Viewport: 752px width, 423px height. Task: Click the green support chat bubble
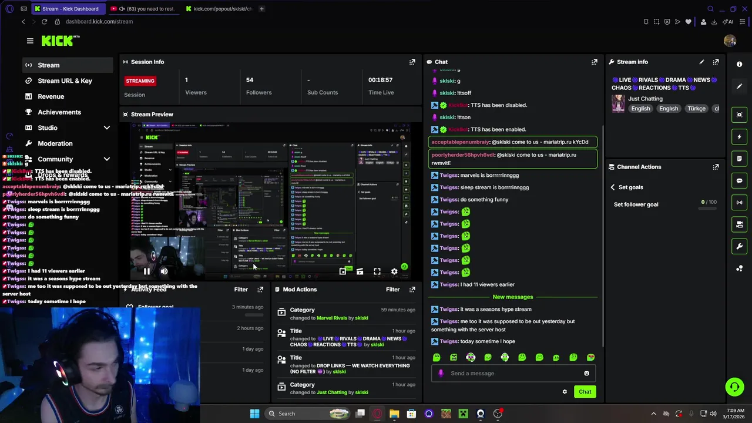coord(734,387)
